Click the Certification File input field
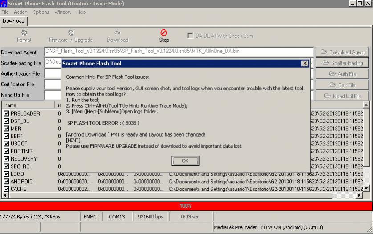The height and width of the screenshot is (234, 373). 53,85
